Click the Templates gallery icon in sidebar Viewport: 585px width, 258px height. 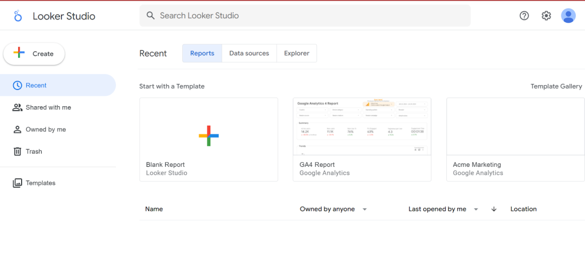(17, 183)
